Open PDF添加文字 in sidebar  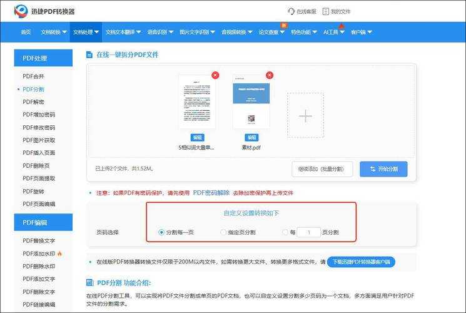click(39, 279)
